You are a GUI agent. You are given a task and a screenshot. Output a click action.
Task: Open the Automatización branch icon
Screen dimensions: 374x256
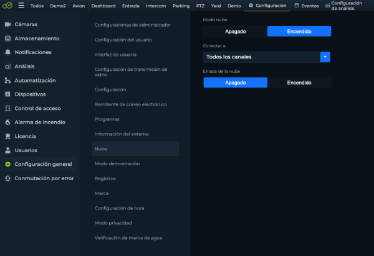click(x=7, y=81)
